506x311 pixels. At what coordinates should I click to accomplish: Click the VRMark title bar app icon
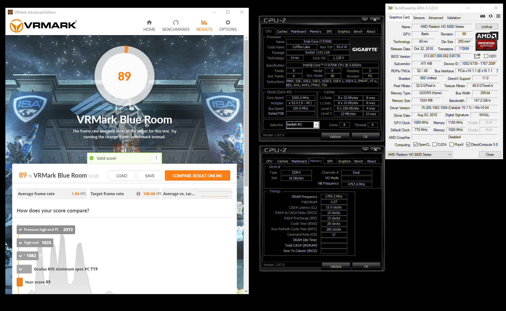10,12
